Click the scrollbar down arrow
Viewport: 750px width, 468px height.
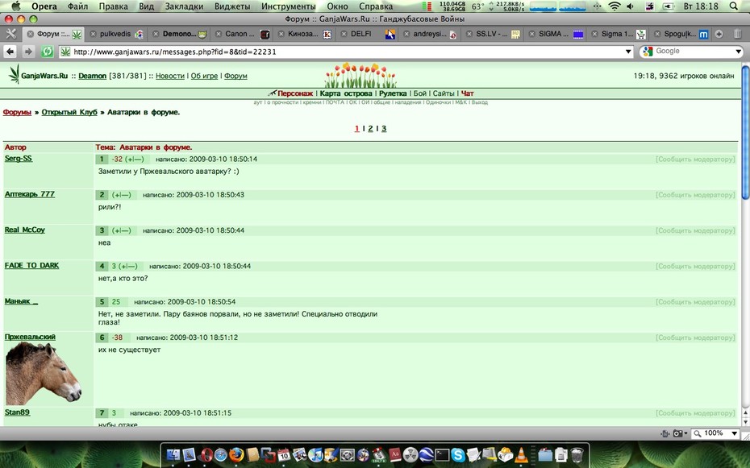click(x=745, y=421)
